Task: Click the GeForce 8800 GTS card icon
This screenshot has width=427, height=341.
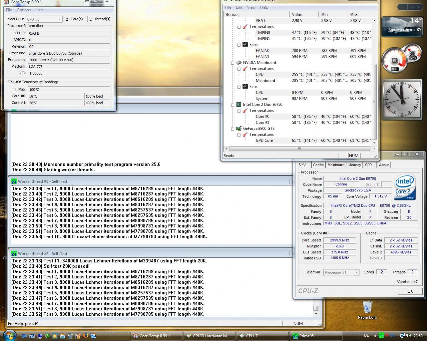Action: [x=239, y=128]
